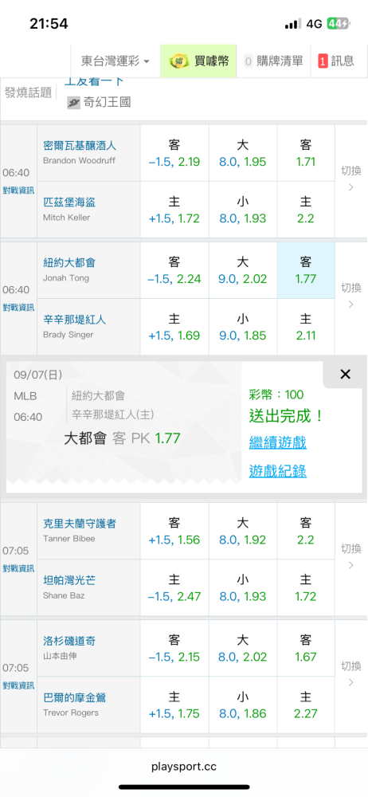The width and height of the screenshot is (368, 797).
Task: Select 小 8.0, 1.86 for Dodgers game
Action: (x=242, y=705)
